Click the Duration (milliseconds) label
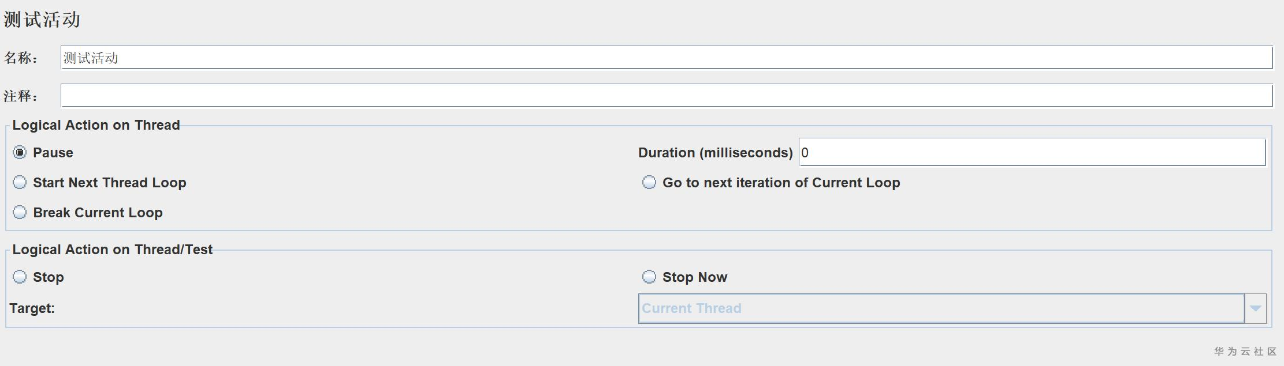 (x=715, y=153)
